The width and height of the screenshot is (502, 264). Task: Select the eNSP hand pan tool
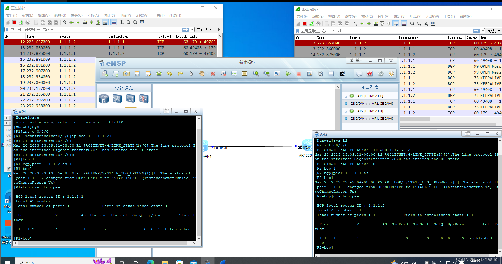[202, 74]
